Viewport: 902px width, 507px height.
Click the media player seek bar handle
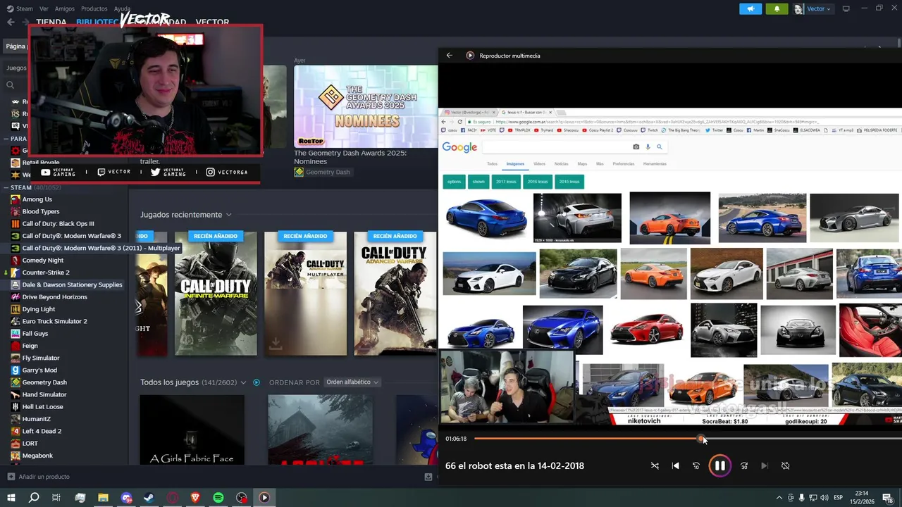700,439
